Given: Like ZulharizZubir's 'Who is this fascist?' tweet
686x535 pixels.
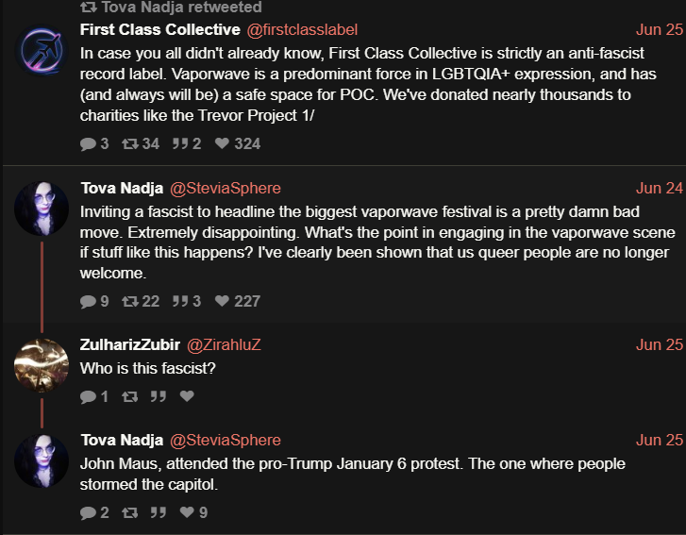Looking at the screenshot, I should (x=187, y=397).
